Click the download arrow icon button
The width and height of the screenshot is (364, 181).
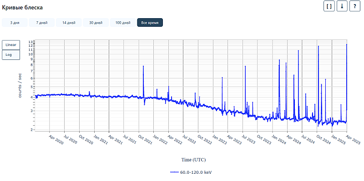tap(342, 6)
